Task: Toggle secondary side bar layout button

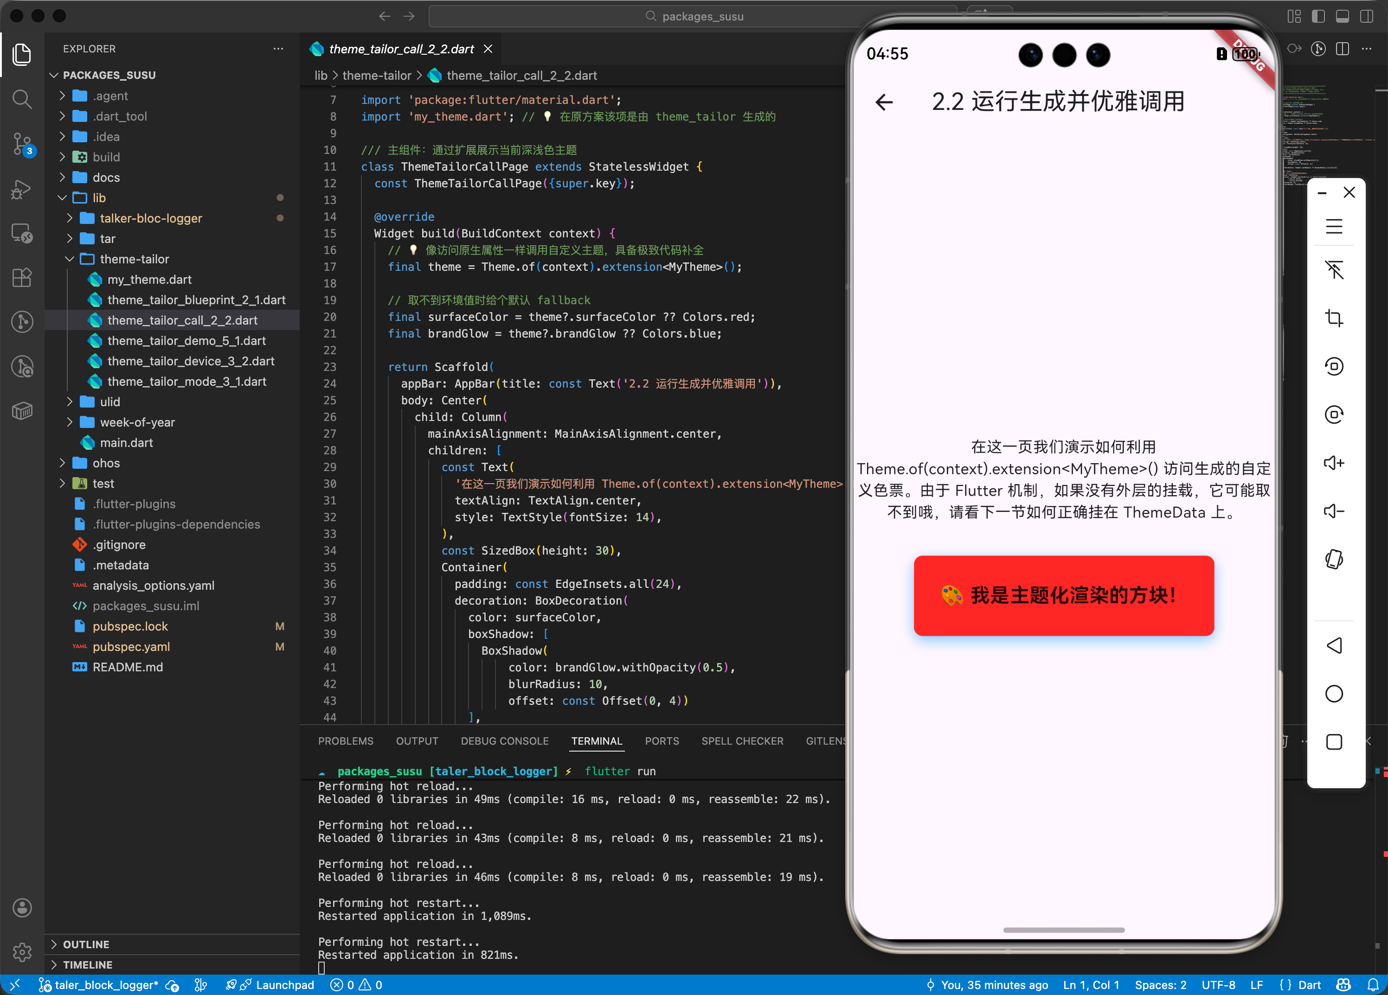Action: pyautogui.click(x=1366, y=17)
